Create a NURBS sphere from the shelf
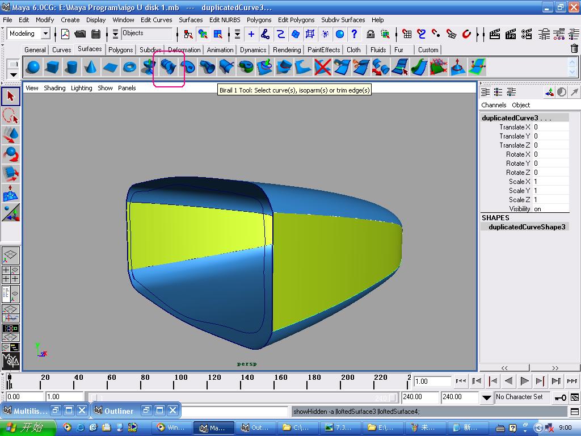Screen dimensions: 581x436 coord(33,67)
